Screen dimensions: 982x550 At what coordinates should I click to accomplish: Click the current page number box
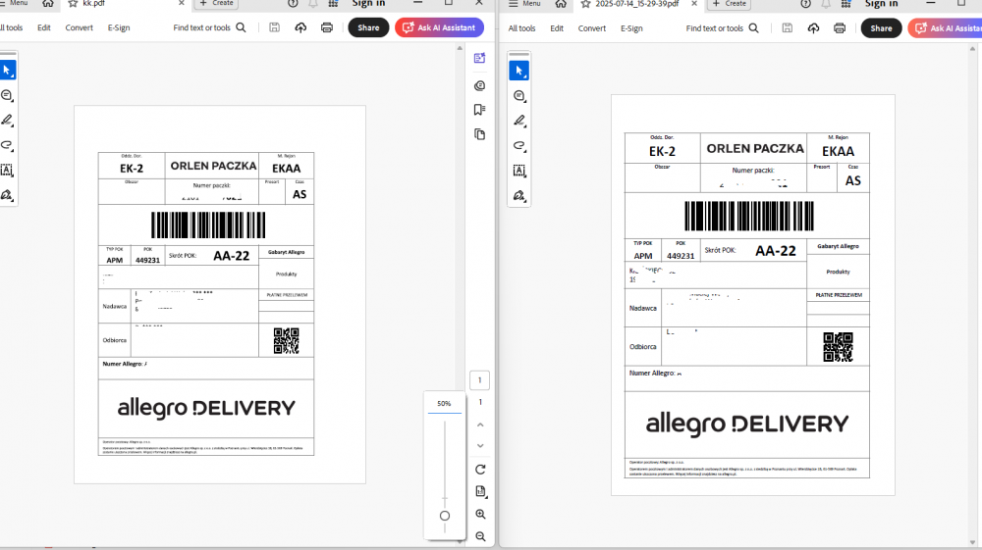coord(480,380)
